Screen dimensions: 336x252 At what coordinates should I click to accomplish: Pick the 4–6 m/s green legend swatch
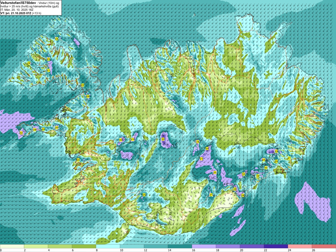pos(60,246)
